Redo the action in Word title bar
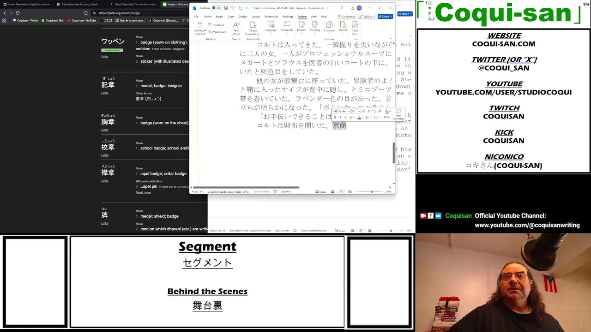This screenshot has width=591, height=332. [240, 8]
